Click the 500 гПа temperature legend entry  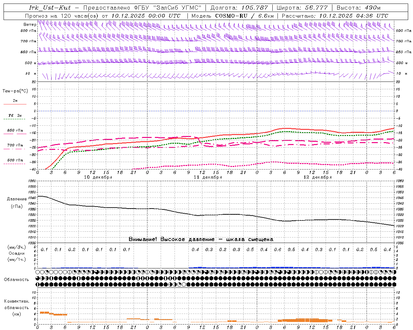point(15,160)
